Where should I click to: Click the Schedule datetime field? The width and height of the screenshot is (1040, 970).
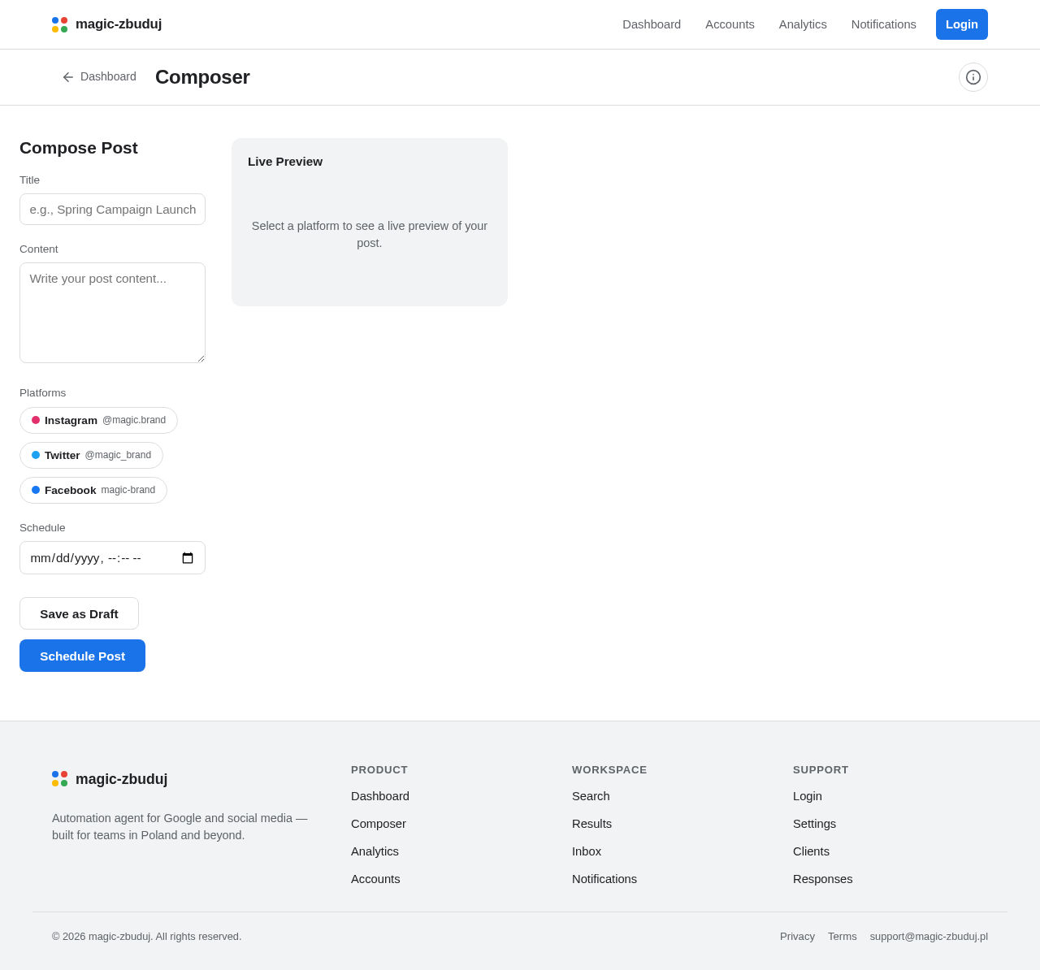click(x=112, y=558)
